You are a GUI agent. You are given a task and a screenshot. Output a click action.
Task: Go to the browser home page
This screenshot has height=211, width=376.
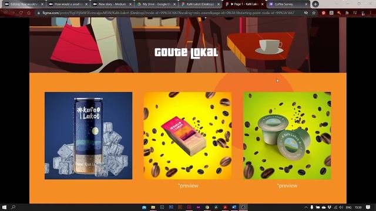(29, 13)
